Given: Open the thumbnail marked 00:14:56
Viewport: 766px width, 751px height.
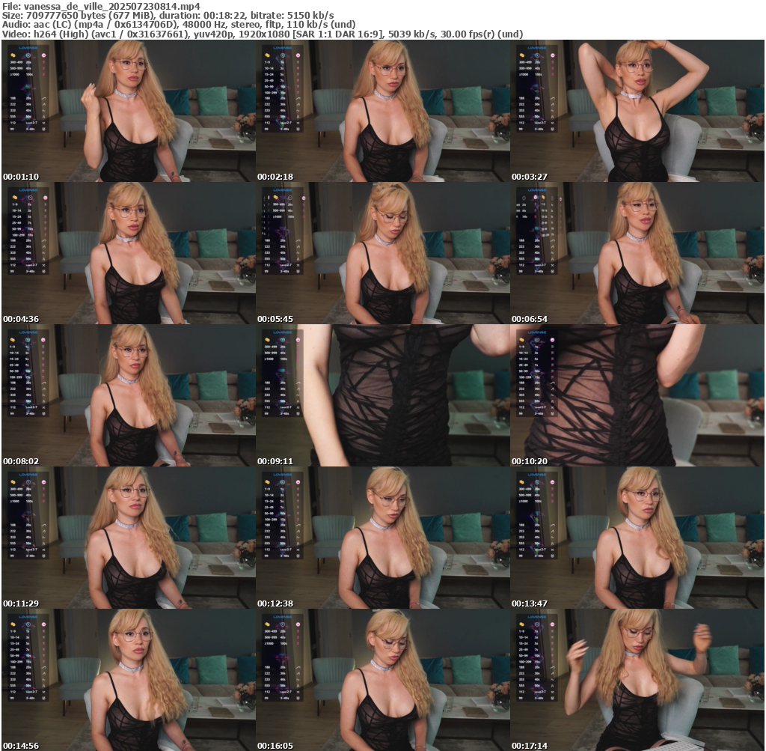Looking at the screenshot, I should (128, 680).
